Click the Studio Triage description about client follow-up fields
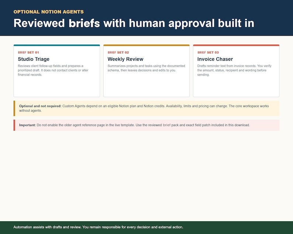 coord(53,70)
